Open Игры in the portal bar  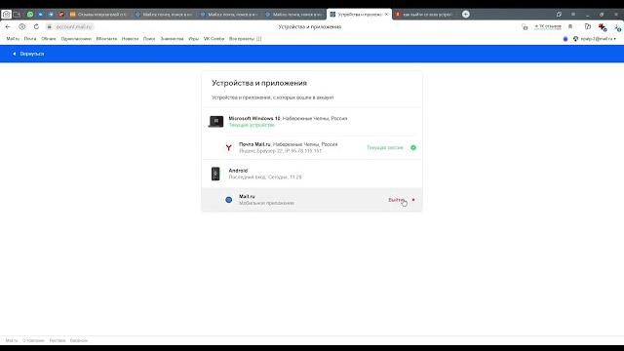(193, 39)
